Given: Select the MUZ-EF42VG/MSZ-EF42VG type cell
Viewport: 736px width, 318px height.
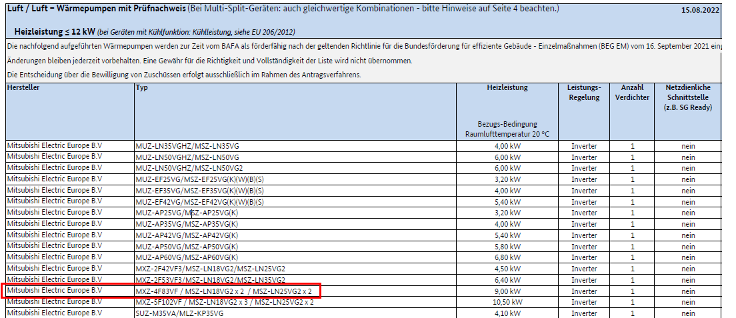Looking at the screenshot, I should [x=295, y=202].
